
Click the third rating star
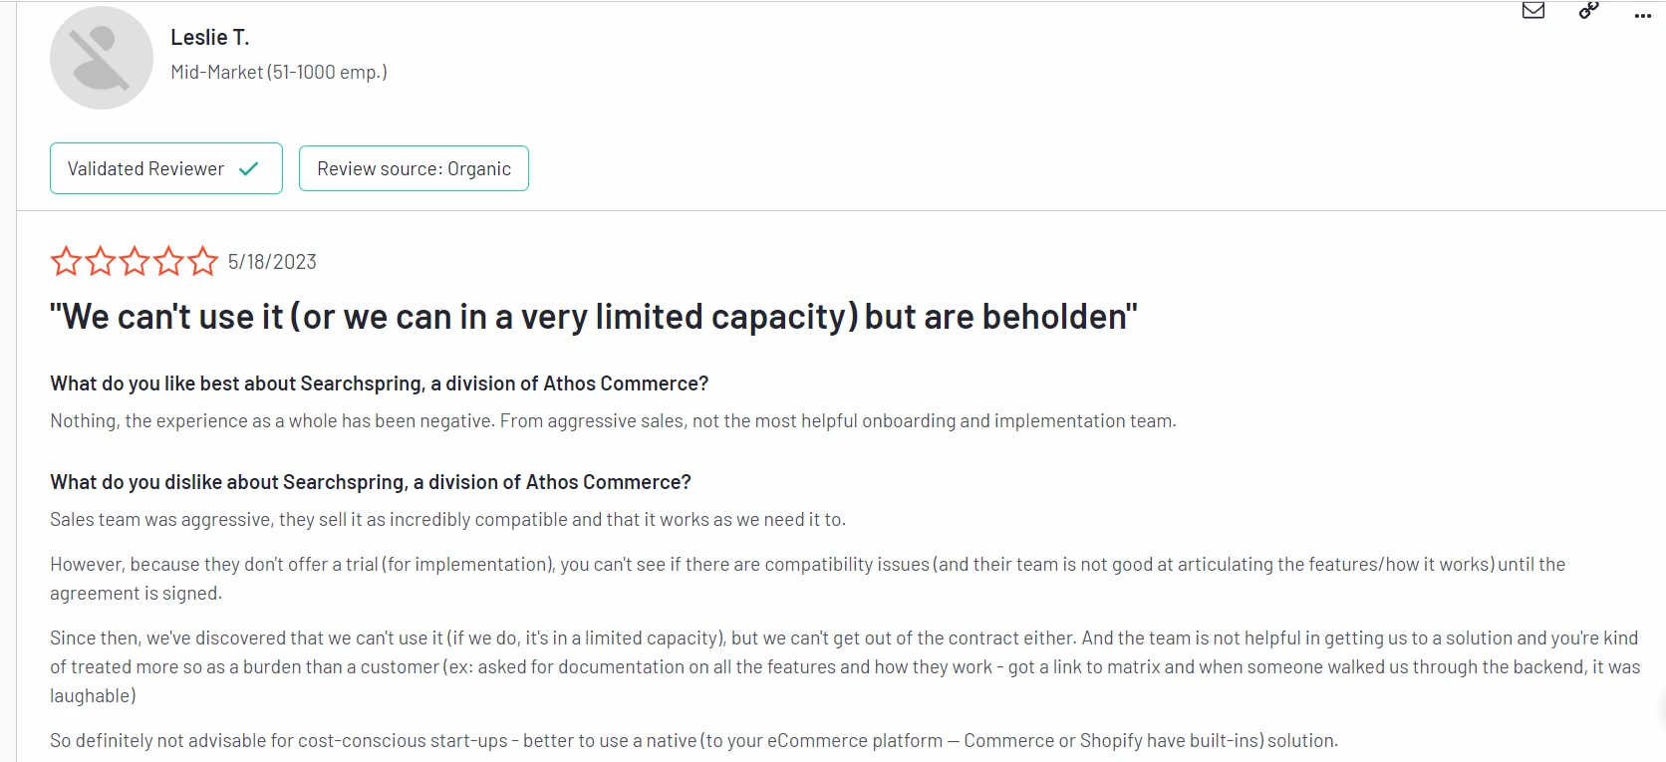click(135, 261)
